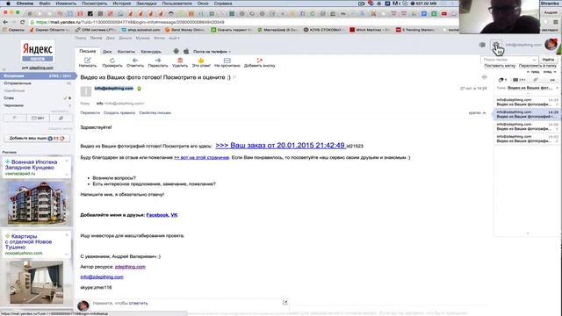Click the Свойства письма link
562x316 pixels.
pyautogui.click(x=155, y=113)
